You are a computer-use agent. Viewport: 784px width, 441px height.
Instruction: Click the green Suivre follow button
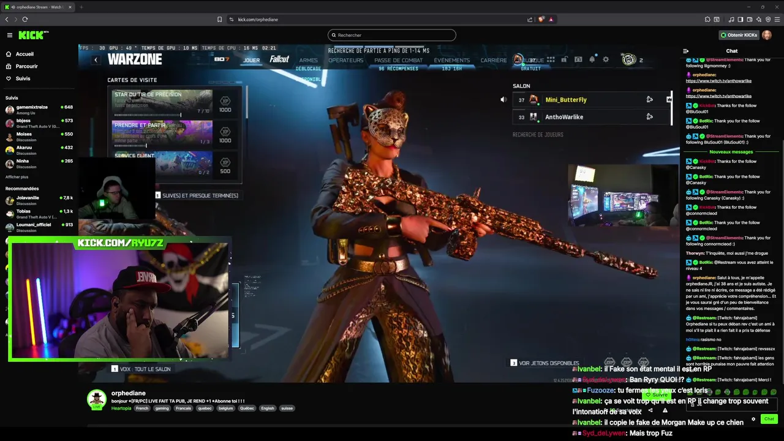tap(657, 395)
